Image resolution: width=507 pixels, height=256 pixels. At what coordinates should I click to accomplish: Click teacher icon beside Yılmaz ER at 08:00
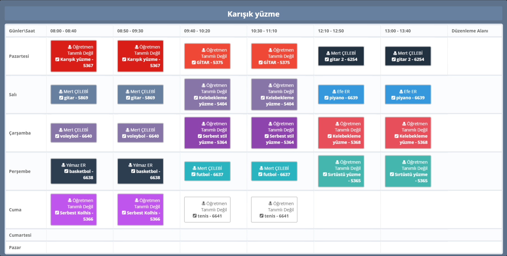[x=63, y=165]
